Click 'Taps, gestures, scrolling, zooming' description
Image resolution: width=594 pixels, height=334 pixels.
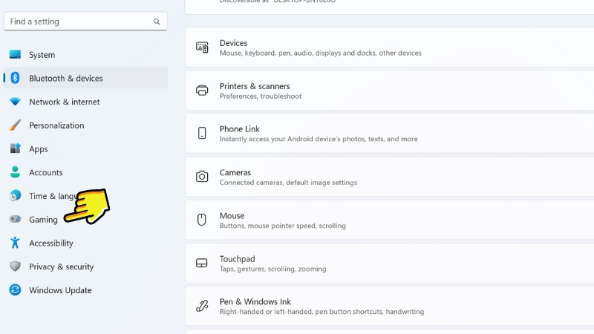pos(272,269)
